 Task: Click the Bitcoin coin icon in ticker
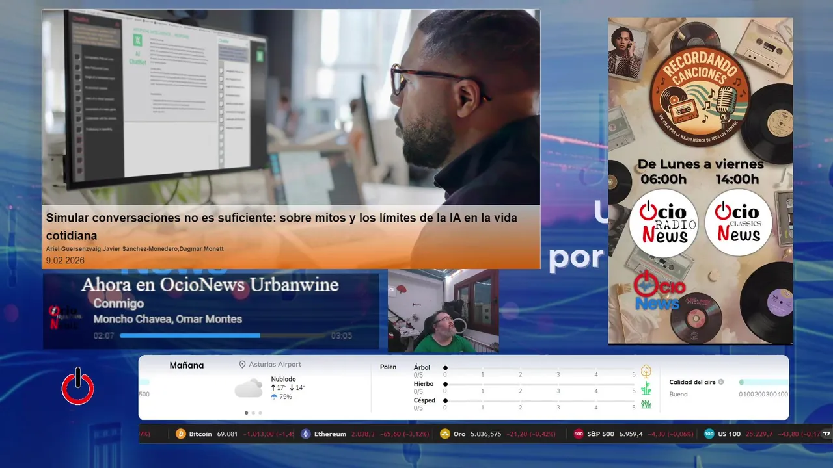tap(181, 434)
